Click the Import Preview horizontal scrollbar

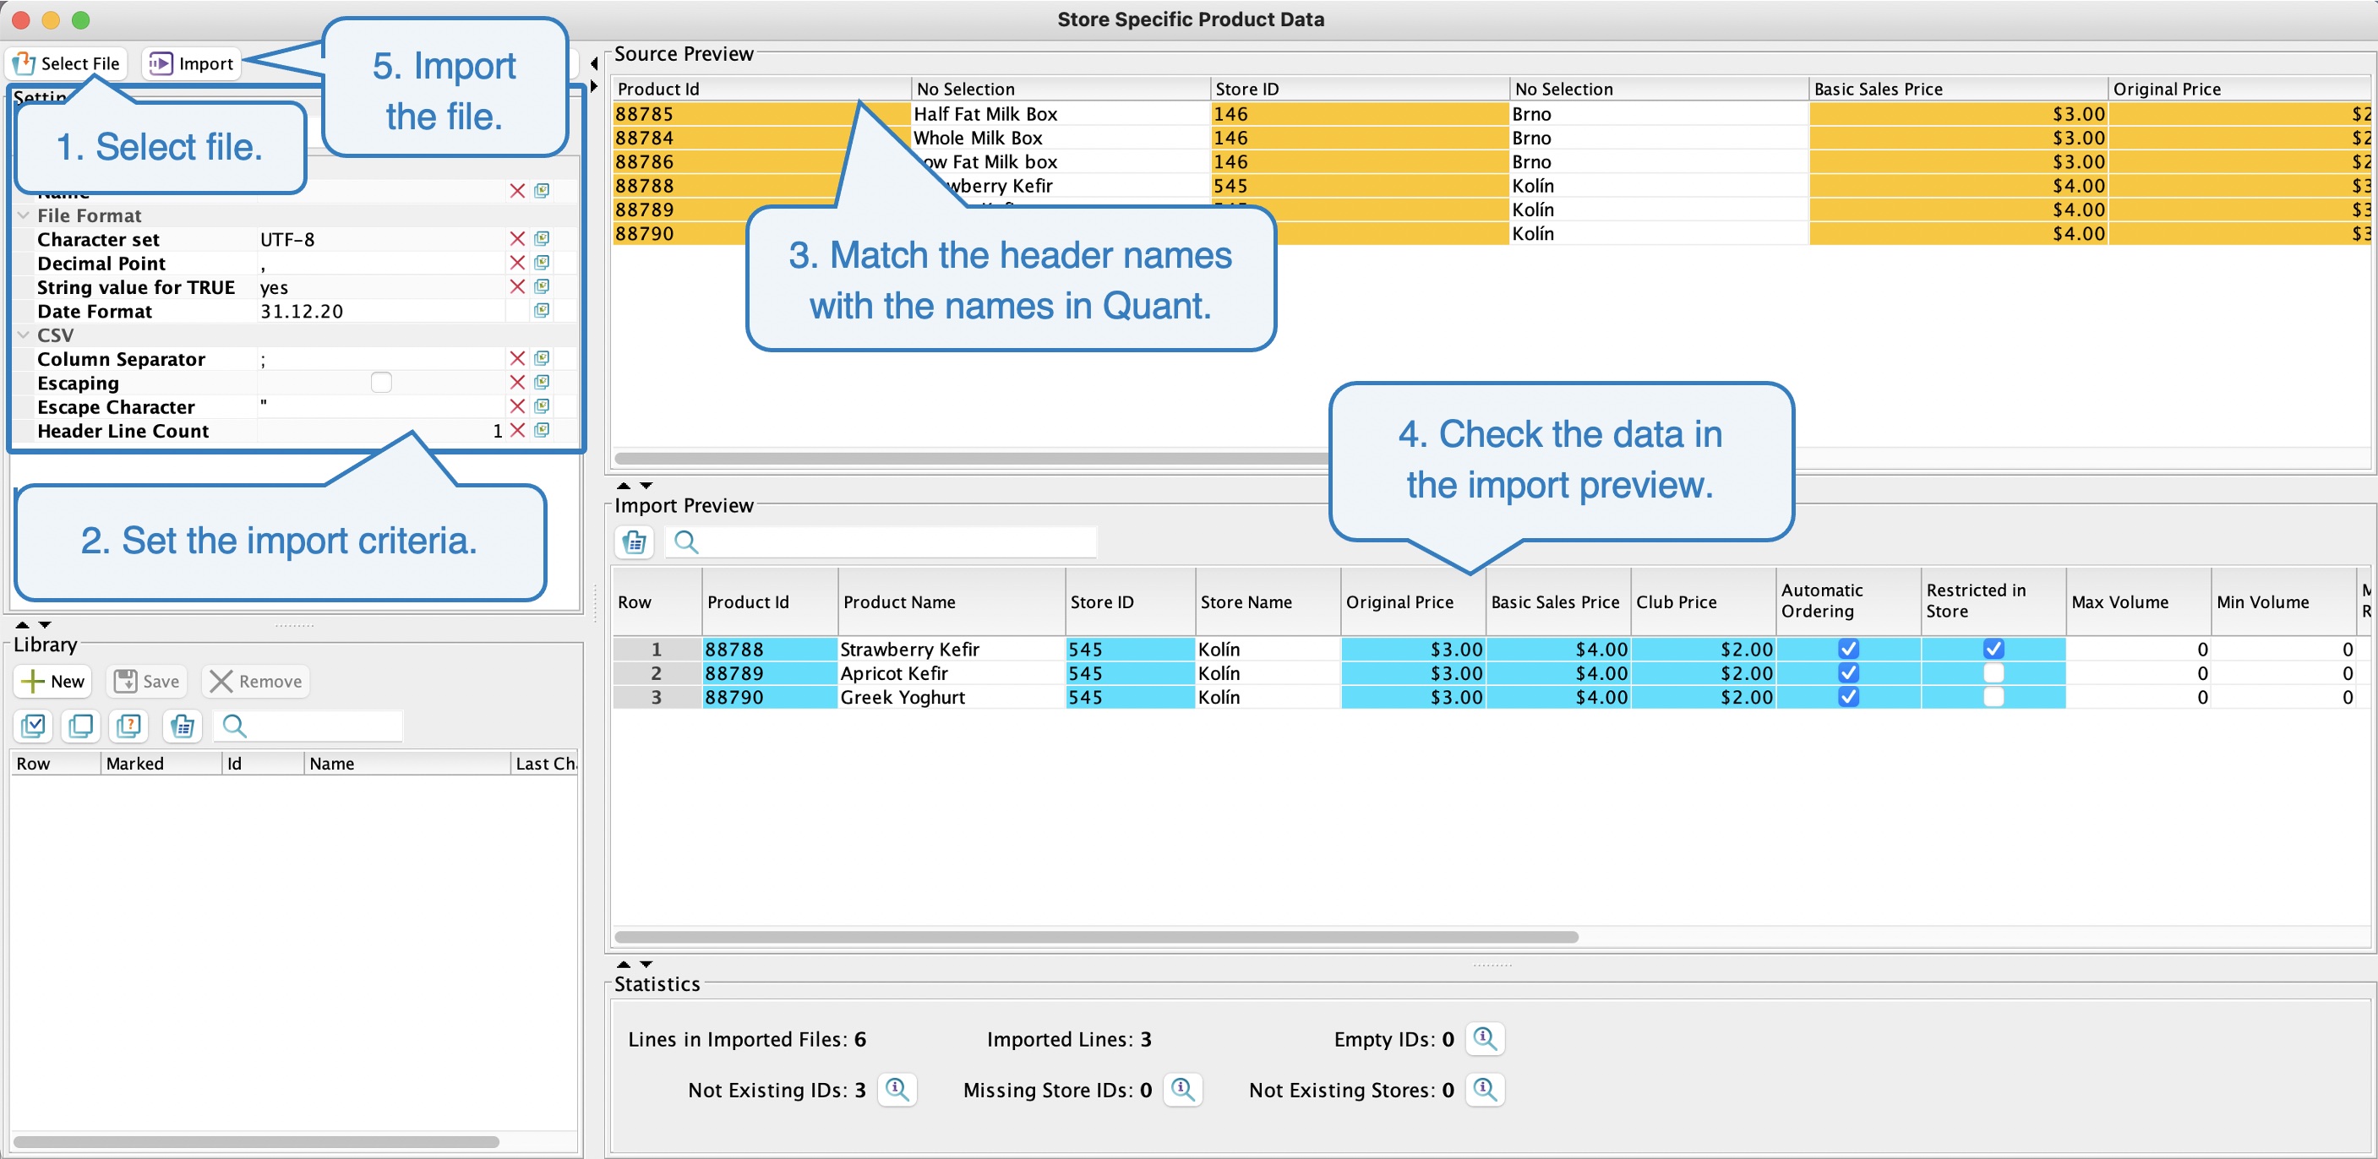click(x=1096, y=937)
